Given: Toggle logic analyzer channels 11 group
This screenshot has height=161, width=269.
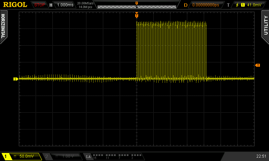Looking at the screenshot, I should (111, 156).
